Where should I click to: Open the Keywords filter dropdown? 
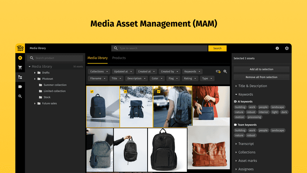(192, 72)
